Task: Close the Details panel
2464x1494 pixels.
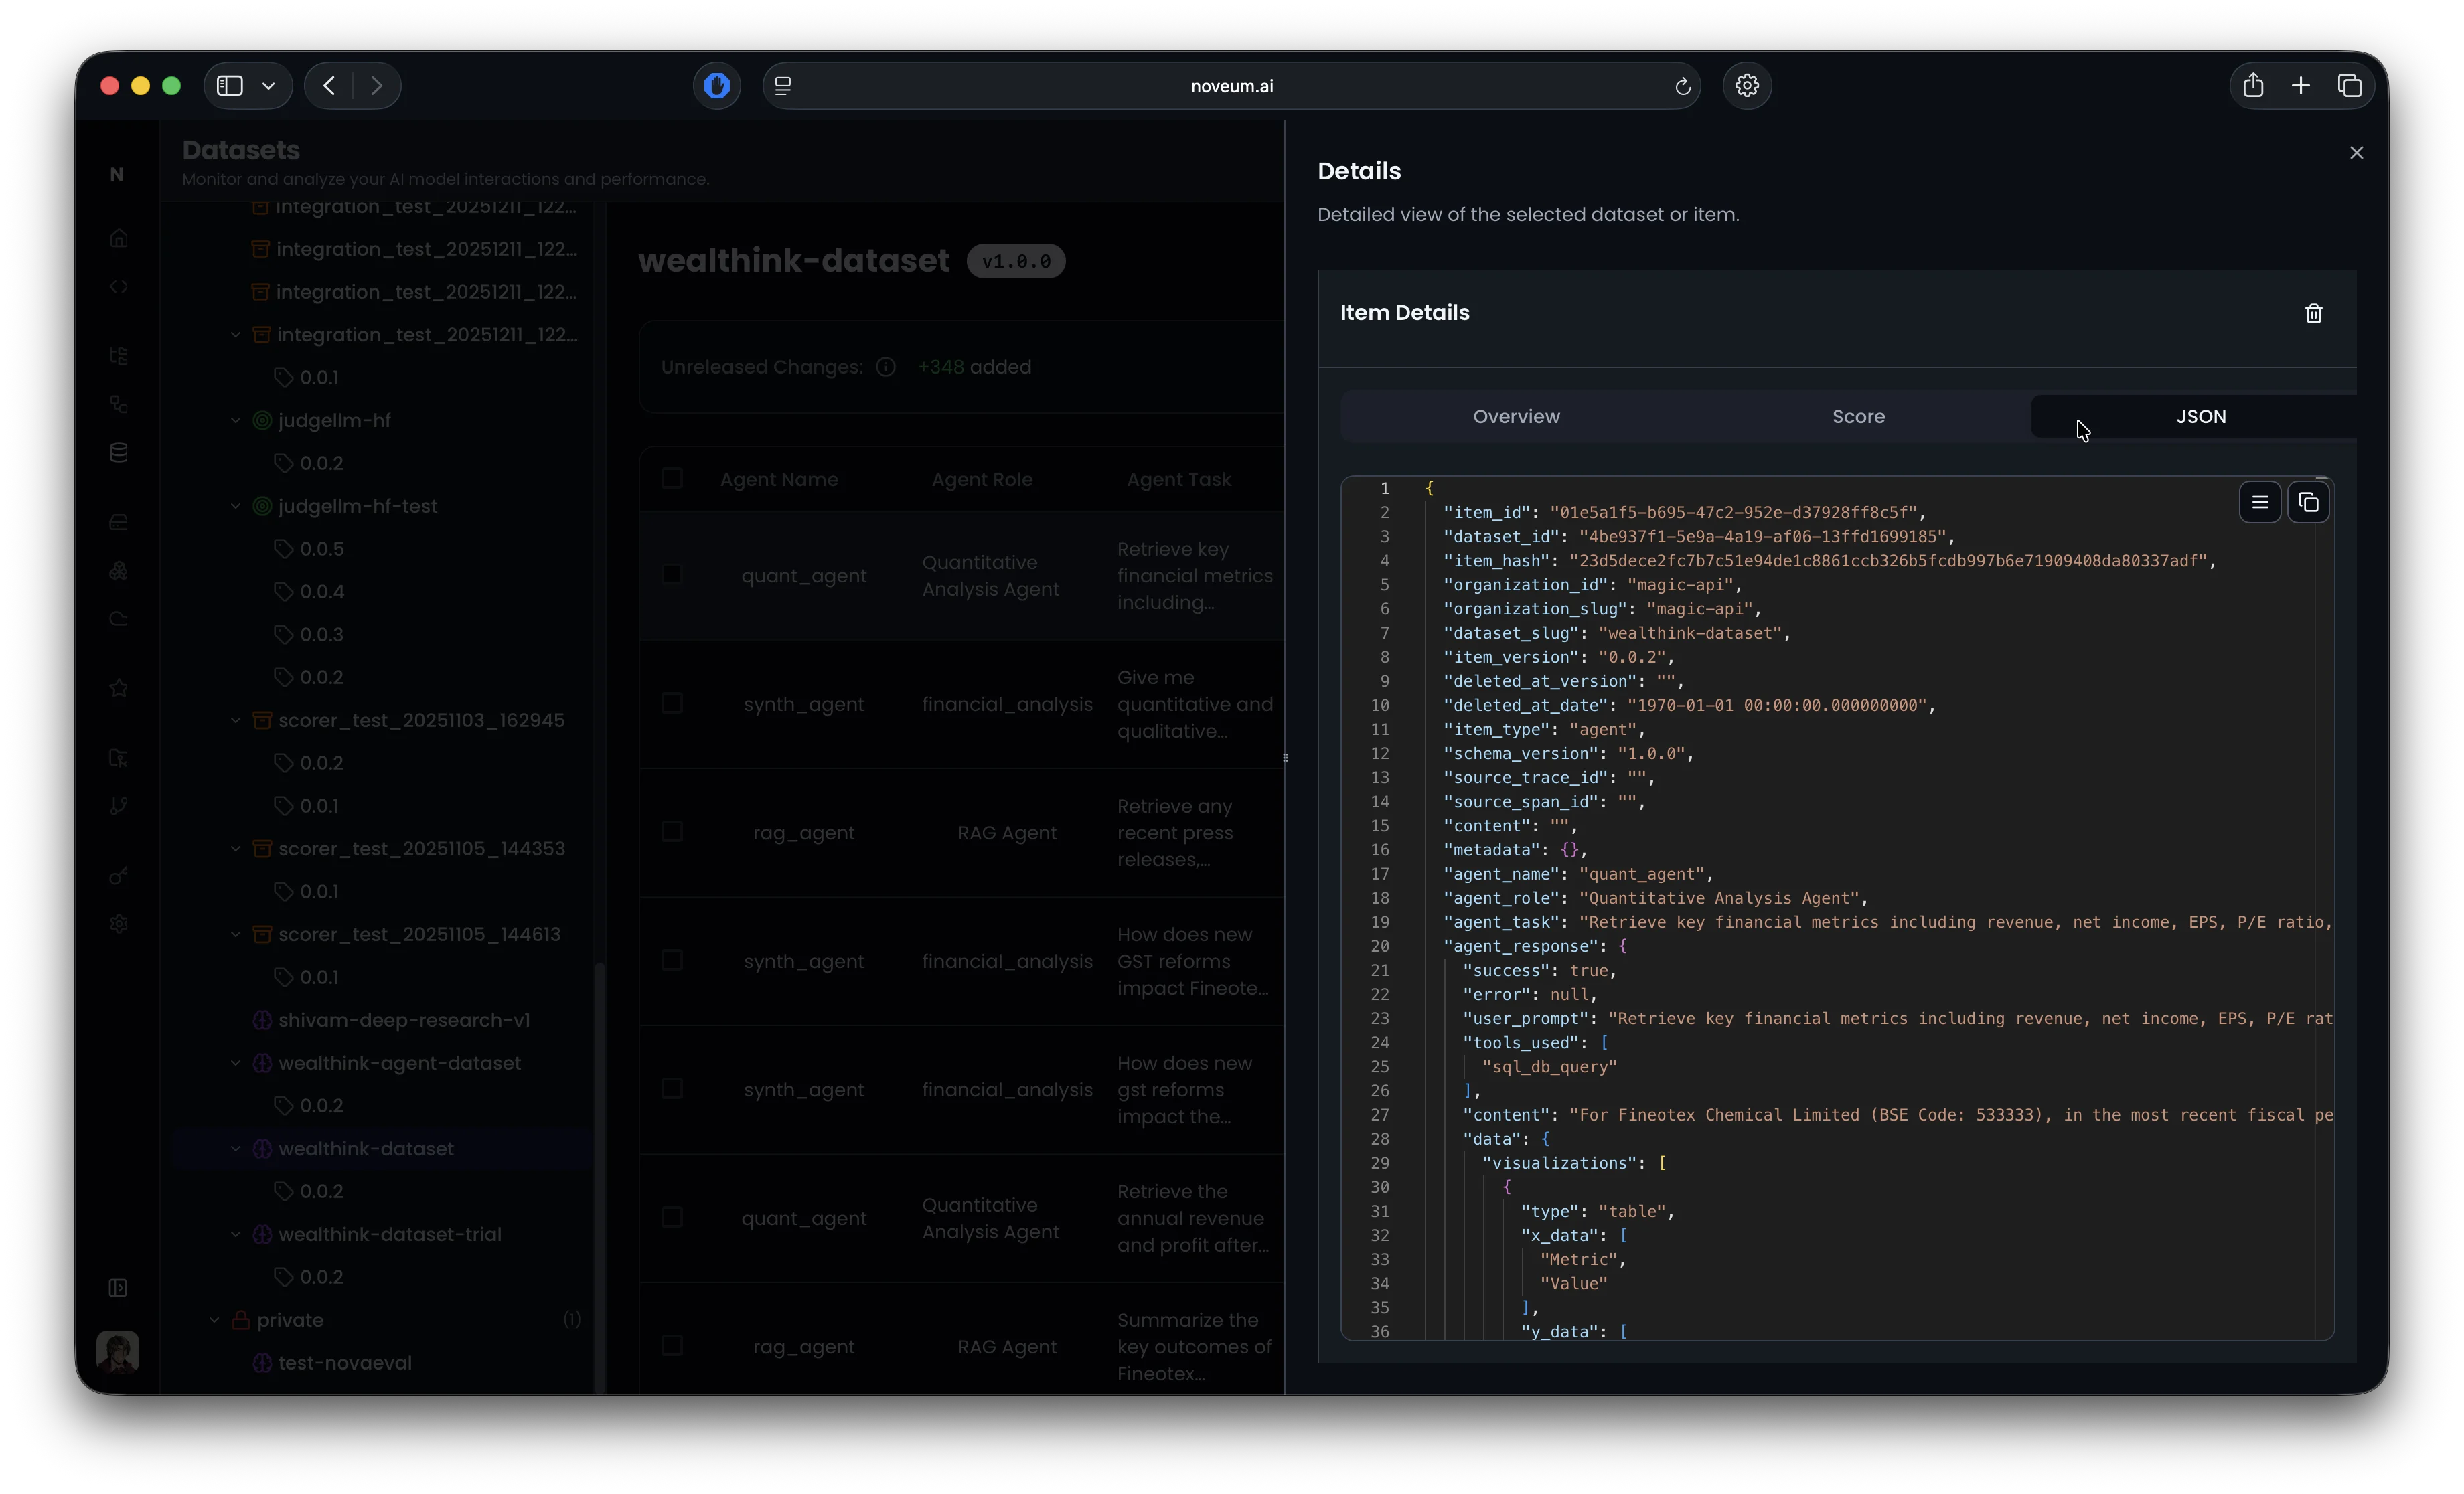Action: click(x=2356, y=153)
